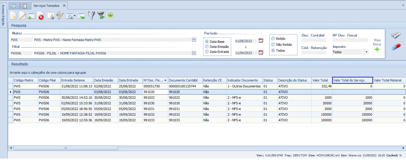Click the Mais filtros green plus button
This screenshot has width=406, height=165.
[x=377, y=49]
